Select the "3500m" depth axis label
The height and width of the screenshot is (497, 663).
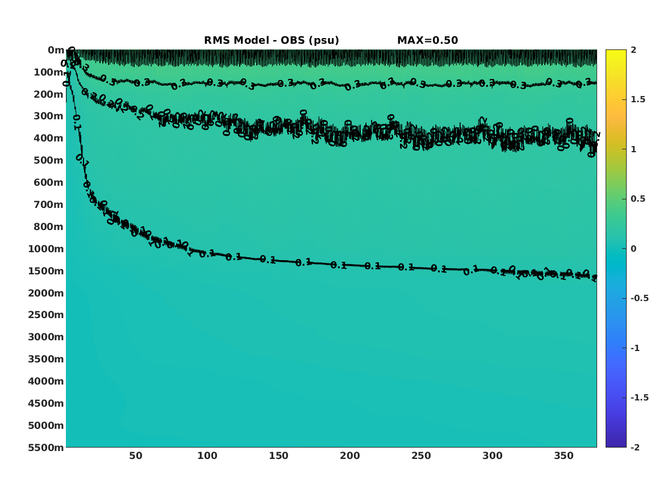pos(46,359)
